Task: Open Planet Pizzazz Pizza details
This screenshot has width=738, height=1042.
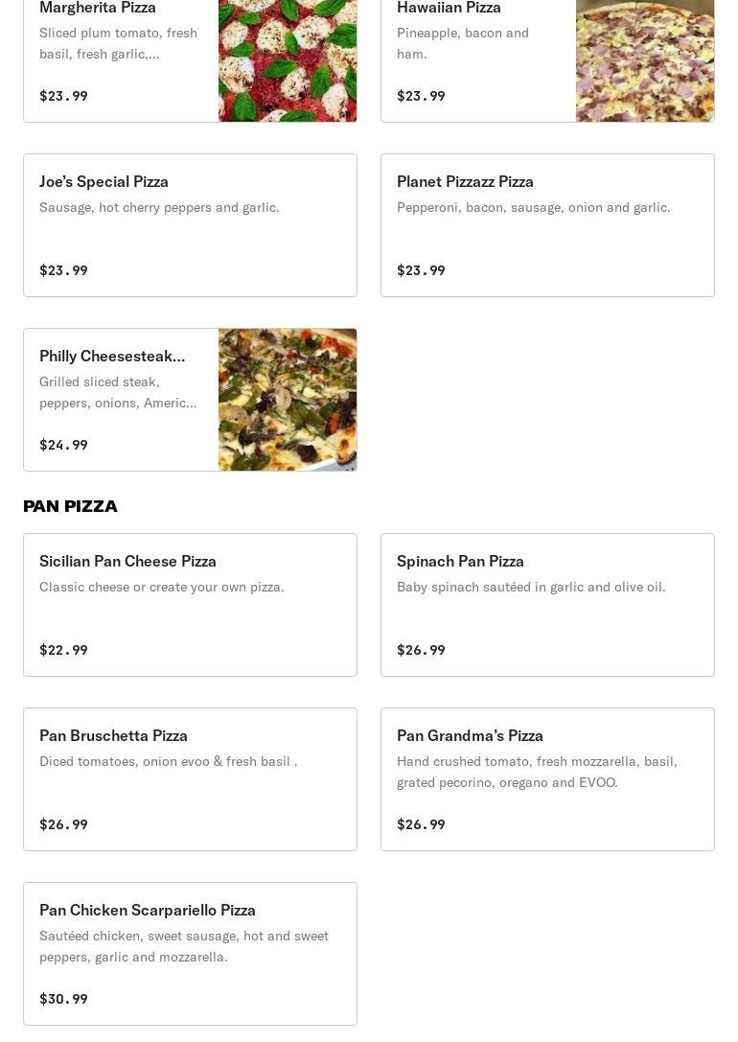Action: pyautogui.click(x=465, y=181)
